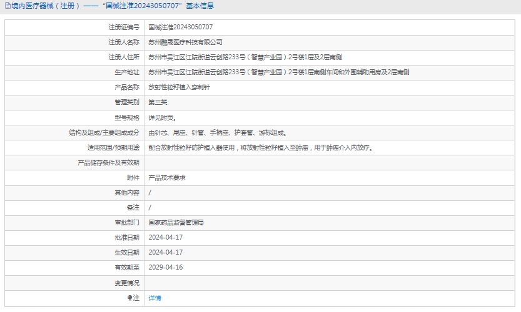Open the 详情 details link
521x312 pixels.
154,298
